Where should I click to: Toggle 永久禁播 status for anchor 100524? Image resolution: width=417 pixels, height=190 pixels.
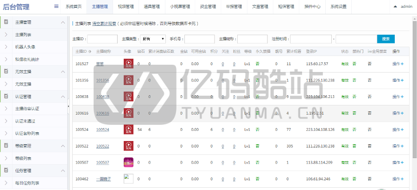[257, 129]
